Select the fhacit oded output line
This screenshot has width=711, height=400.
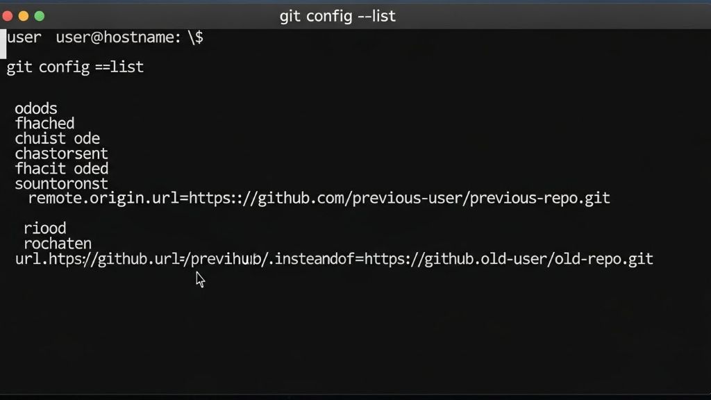pos(61,168)
